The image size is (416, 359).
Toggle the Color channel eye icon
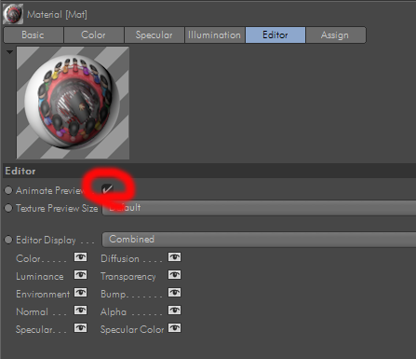(x=80, y=257)
